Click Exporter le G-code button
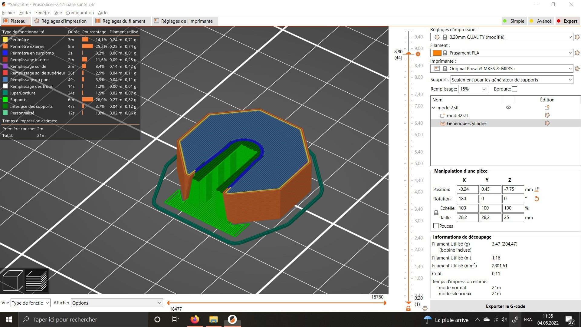The image size is (581, 327). click(505, 306)
